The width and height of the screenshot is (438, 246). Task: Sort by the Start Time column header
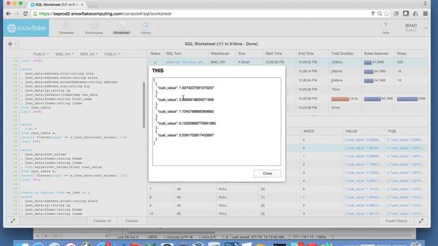click(274, 53)
